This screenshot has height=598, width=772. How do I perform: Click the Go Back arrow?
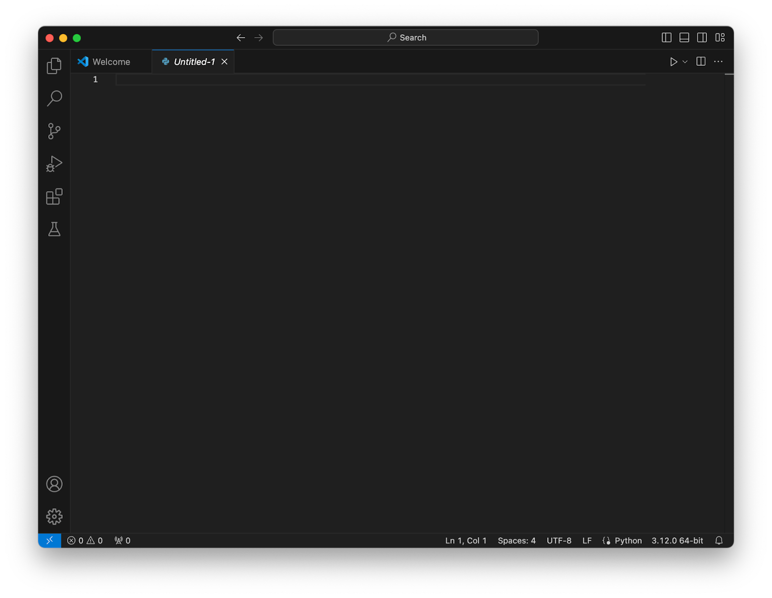click(241, 38)
